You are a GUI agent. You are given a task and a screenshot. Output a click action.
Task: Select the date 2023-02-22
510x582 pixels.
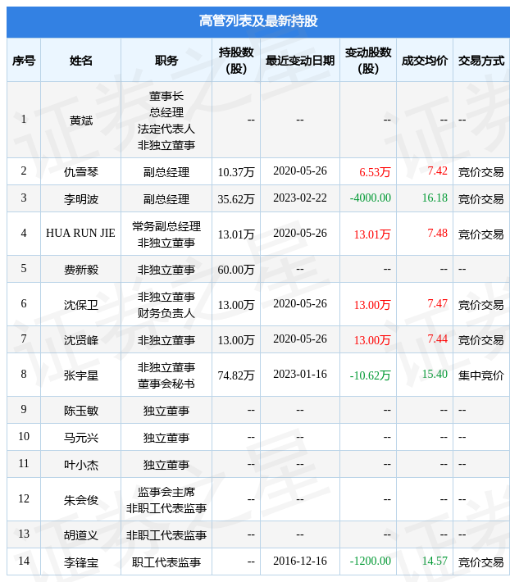tap(300, 198)
